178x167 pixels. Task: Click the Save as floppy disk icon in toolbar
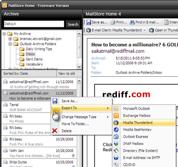88,22
